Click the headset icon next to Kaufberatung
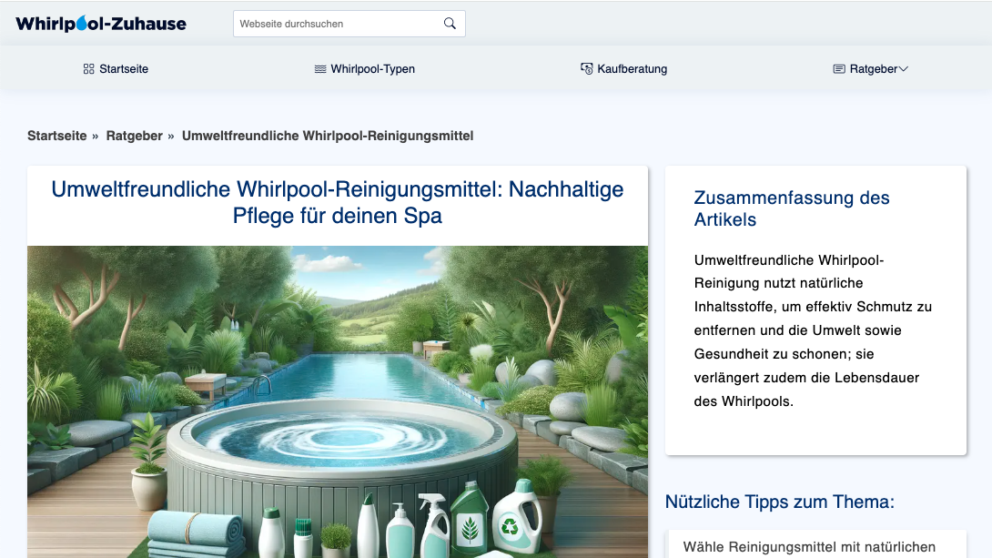This screenshot has width=992, height=558. (x=585, y=68)
